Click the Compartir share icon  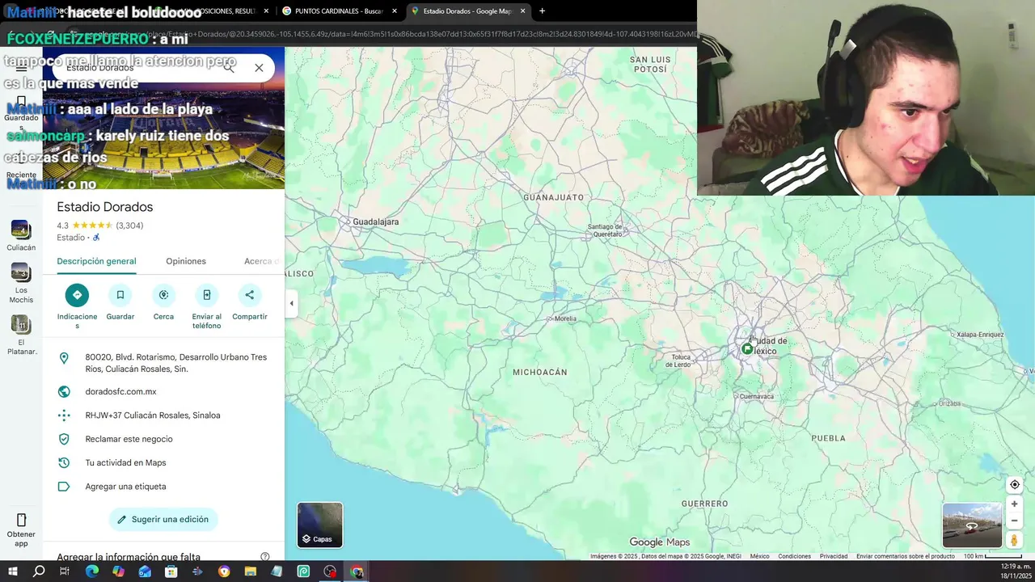click(249, 295)
